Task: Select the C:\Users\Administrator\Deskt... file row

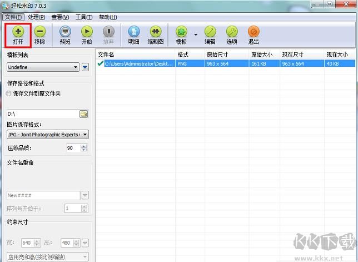Action: pyautogui.click(x=226, y=63)
